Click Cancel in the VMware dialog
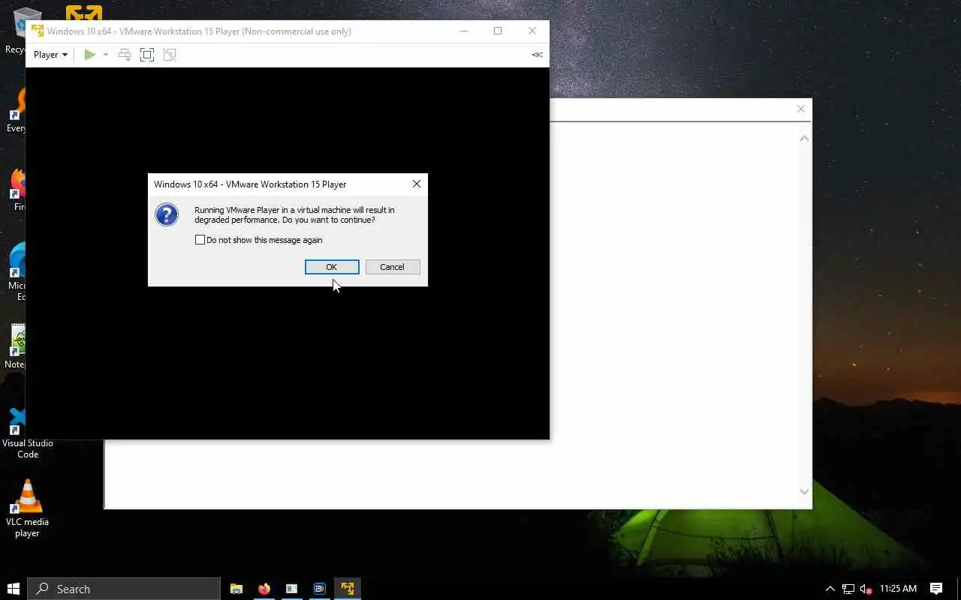Screen dimensions: 961x600 click(x=392, y=267)
